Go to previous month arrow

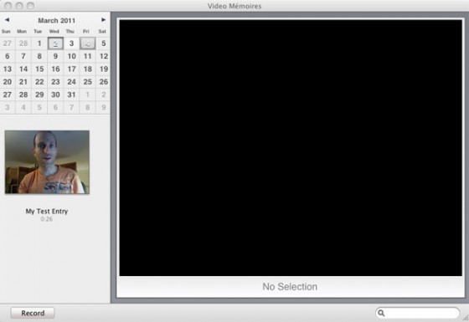[x=8, y=20]
